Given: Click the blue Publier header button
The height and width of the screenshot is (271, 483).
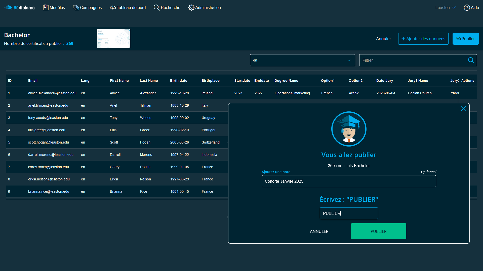Looking at the screenshot, I should pyautogui.click(x=465, y=39).
